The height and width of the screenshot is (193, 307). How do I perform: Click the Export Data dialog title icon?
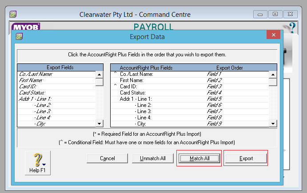[19, 36]
